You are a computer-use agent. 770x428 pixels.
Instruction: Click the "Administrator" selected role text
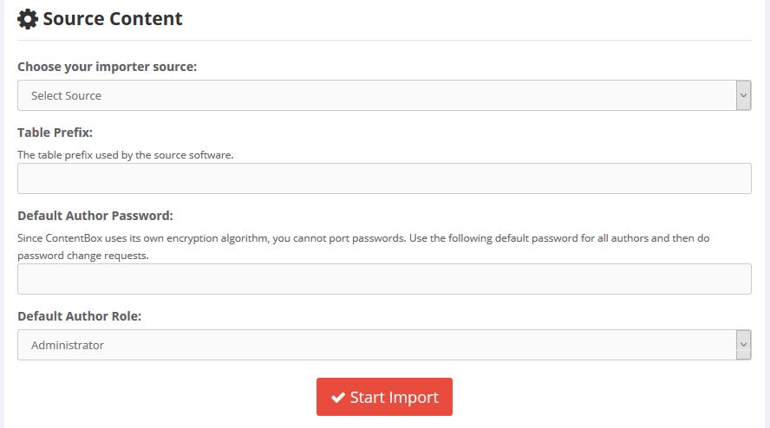68,345
